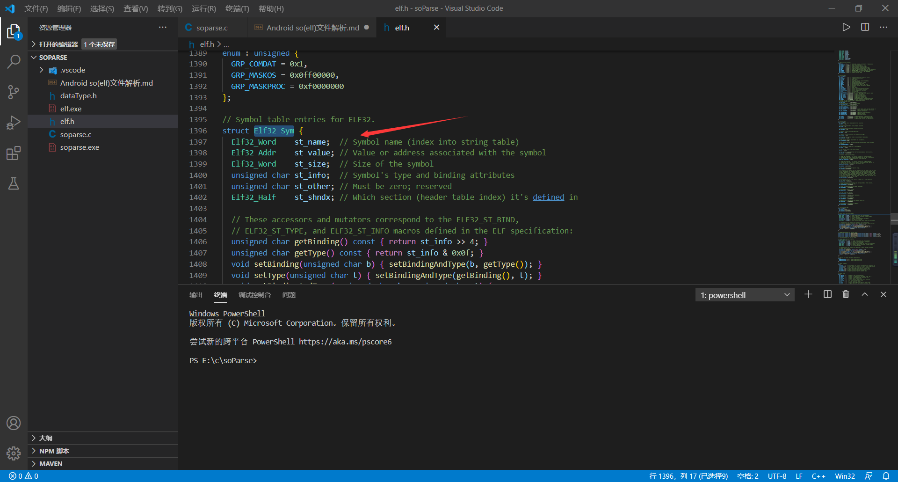The height and width of the screenshot is (482, 898).
Task: Open the powershell terminal selector dropdown
Action: [745, 295]
